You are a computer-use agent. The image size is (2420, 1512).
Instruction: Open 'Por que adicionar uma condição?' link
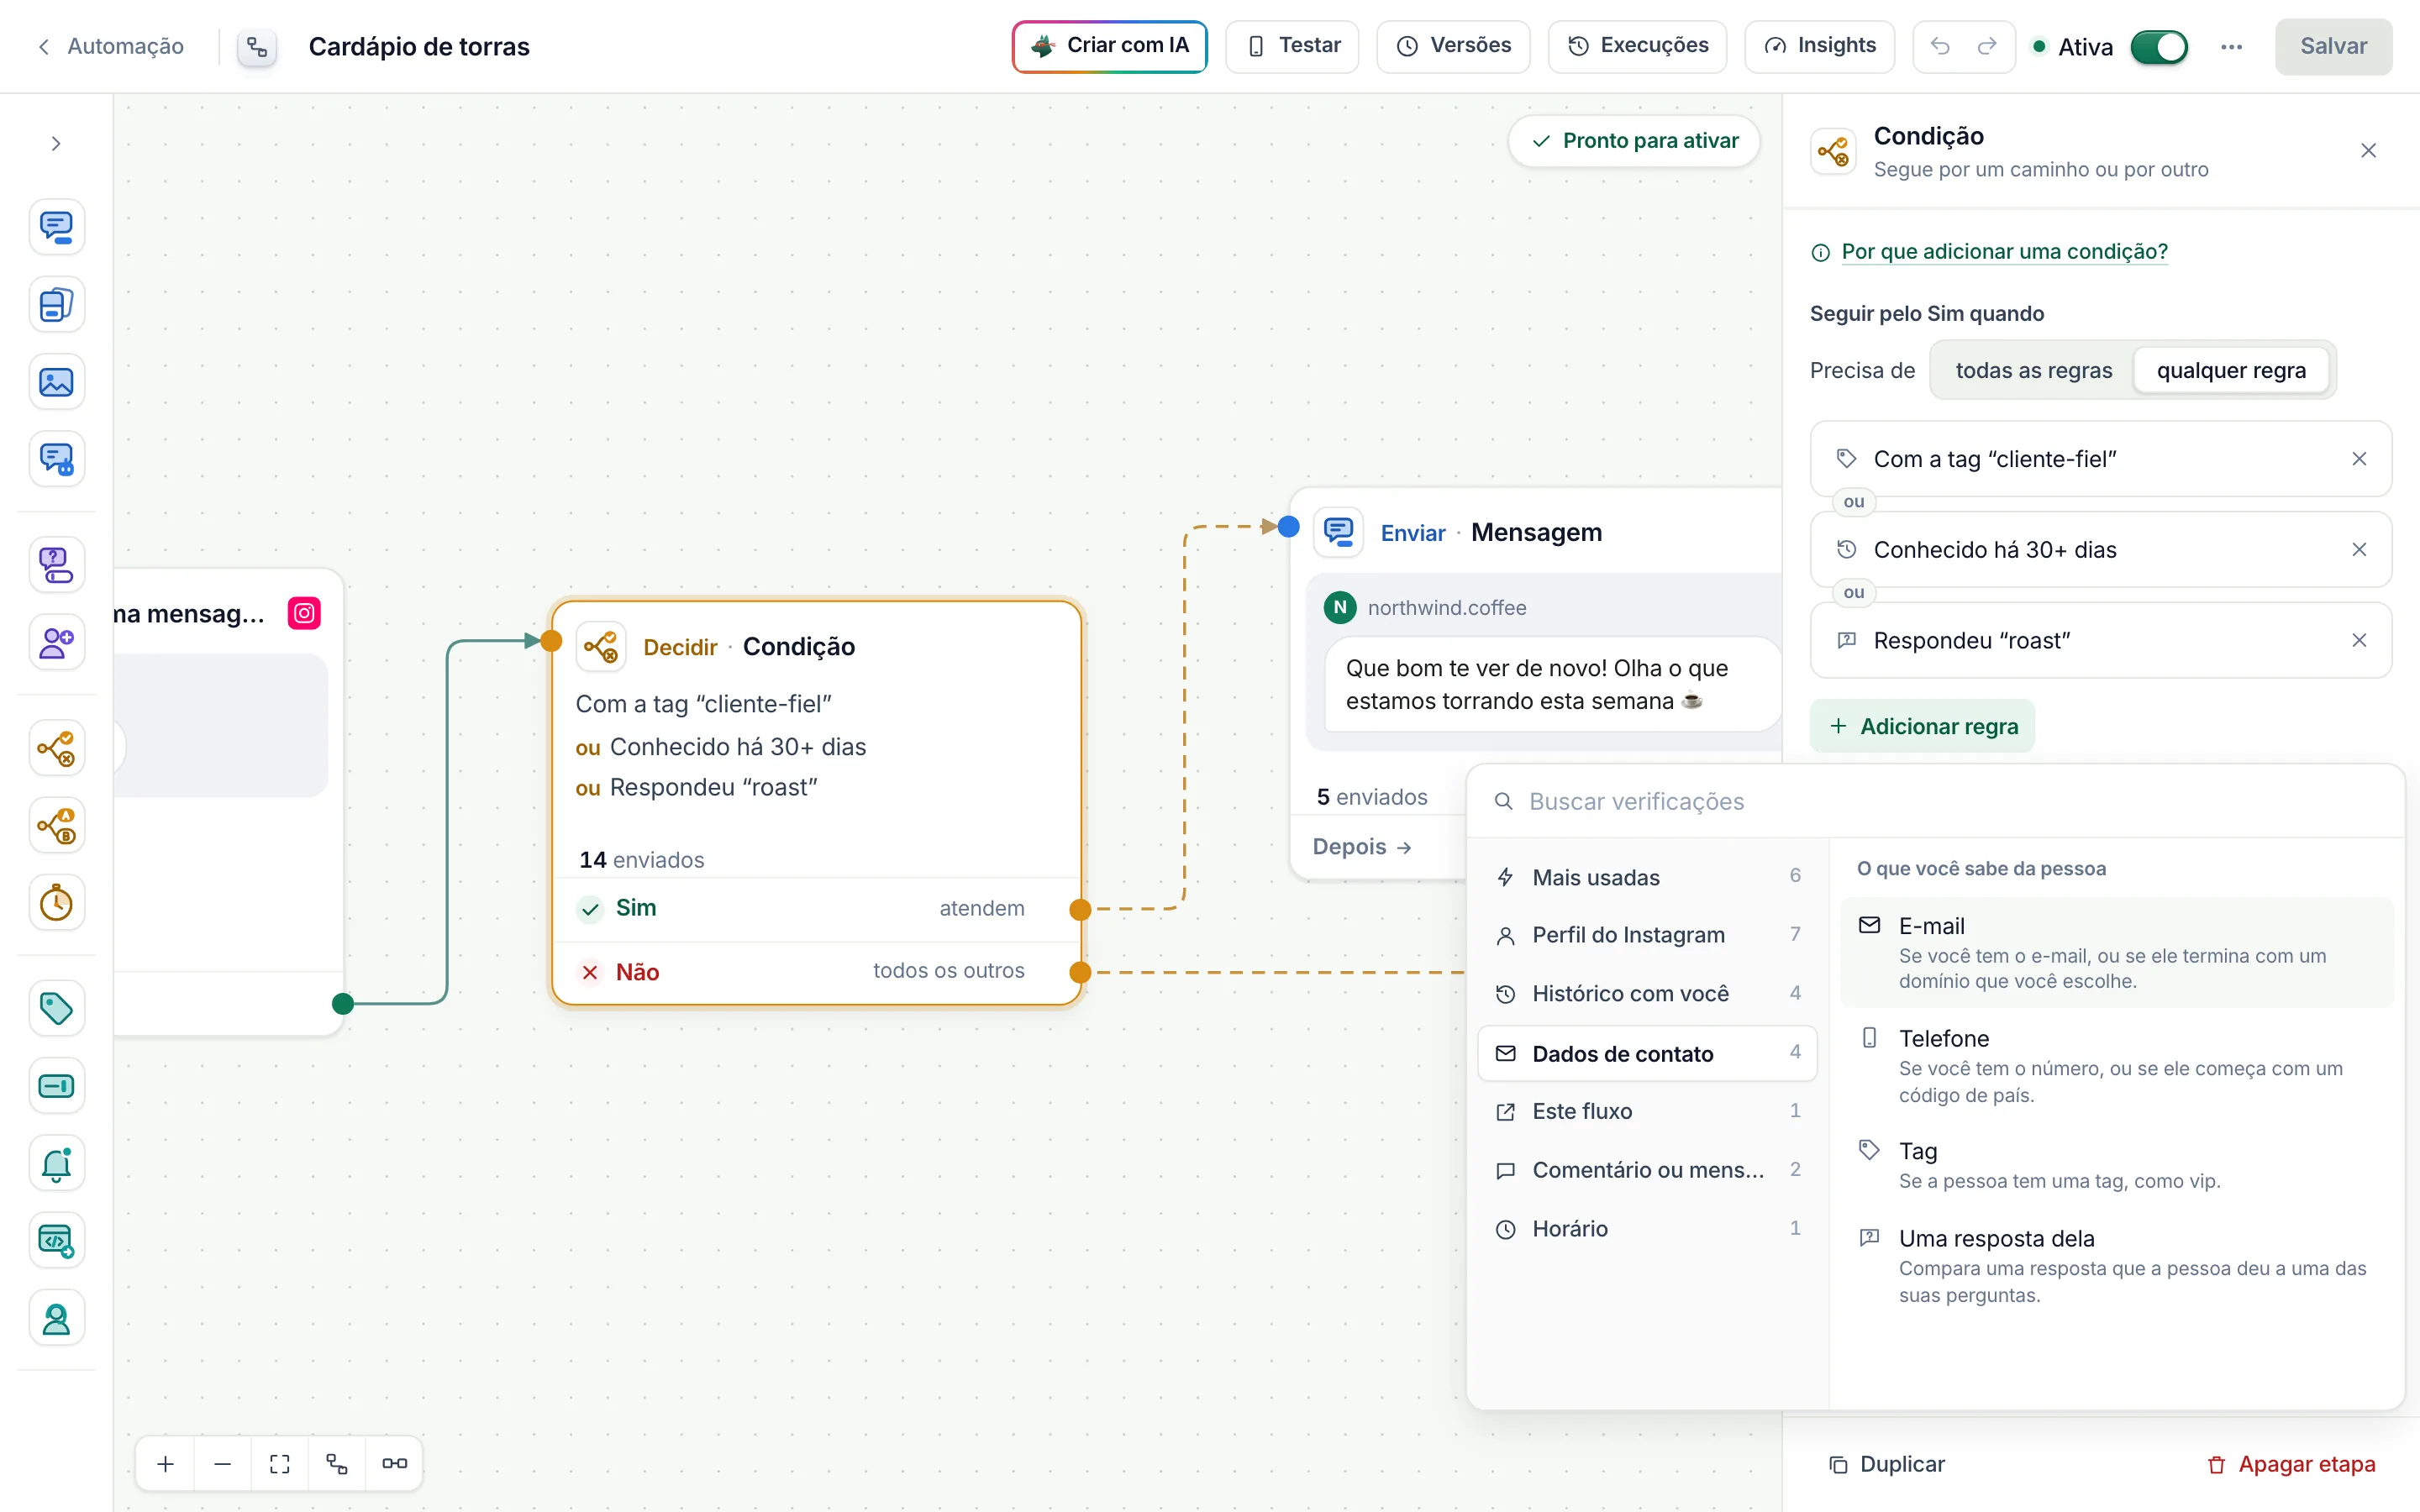[x=2004, y=251]
